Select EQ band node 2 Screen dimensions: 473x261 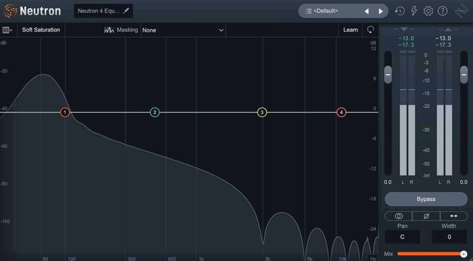[155, 112]
